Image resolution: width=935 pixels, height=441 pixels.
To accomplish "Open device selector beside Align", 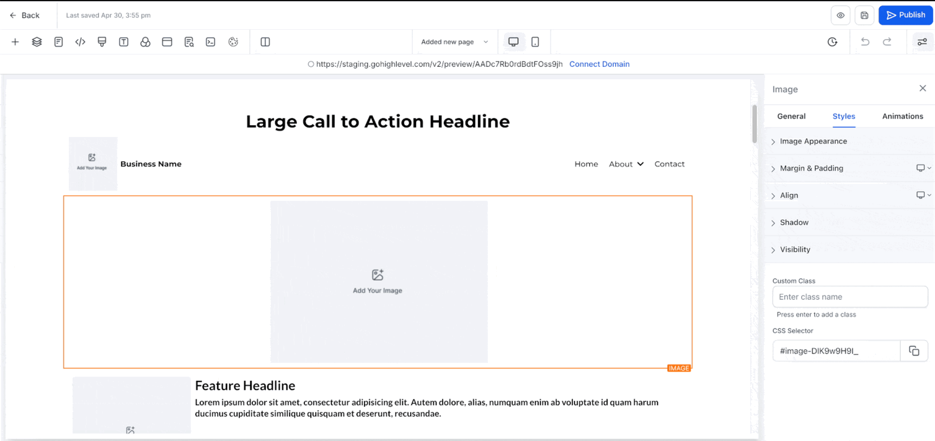I will pyautogui.click(x=923, y=195).
